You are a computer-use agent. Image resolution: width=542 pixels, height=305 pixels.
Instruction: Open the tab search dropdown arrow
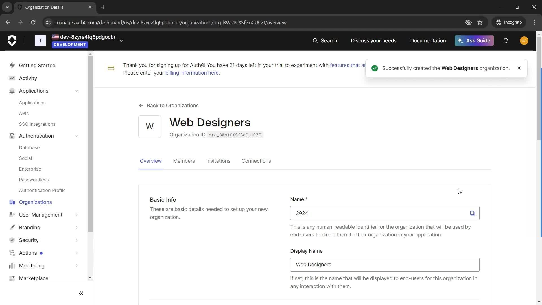coord(7,7)
